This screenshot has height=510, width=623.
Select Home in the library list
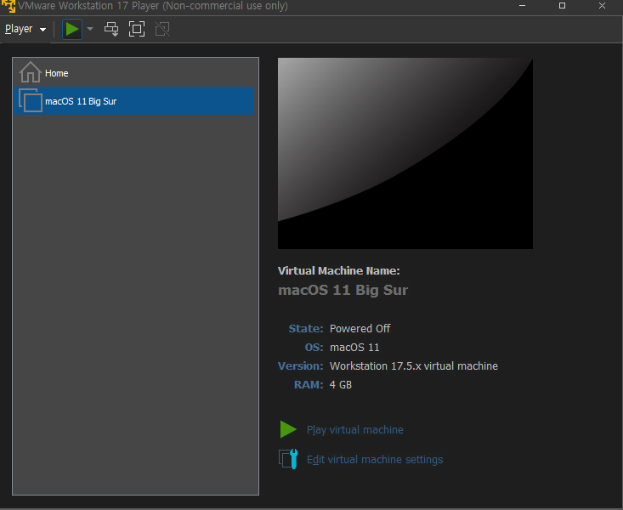[x=134, y=73]
